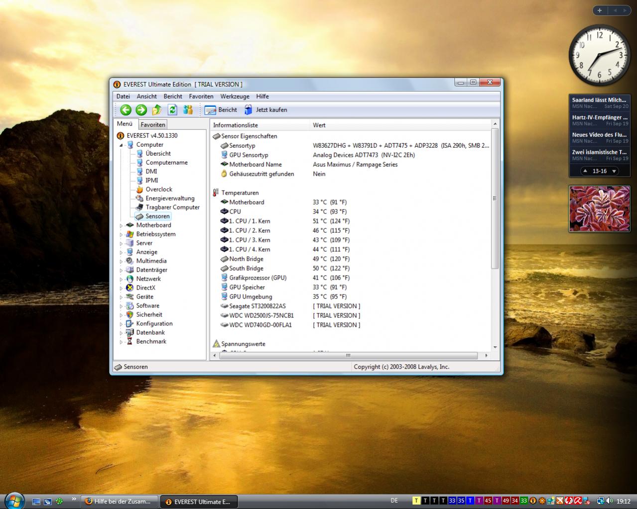Open the Favoriten menu in the menu bar
637x509 pixels.
click(x=201, y=97)
